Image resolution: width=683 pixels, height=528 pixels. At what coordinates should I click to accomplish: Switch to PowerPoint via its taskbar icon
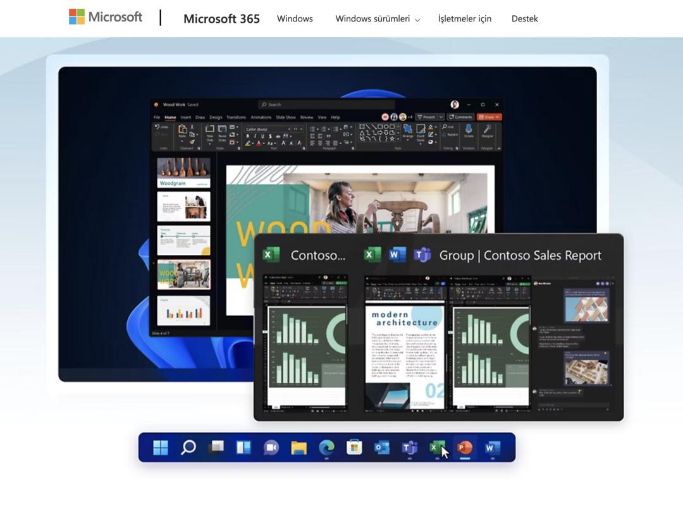(x=465, y=448)
